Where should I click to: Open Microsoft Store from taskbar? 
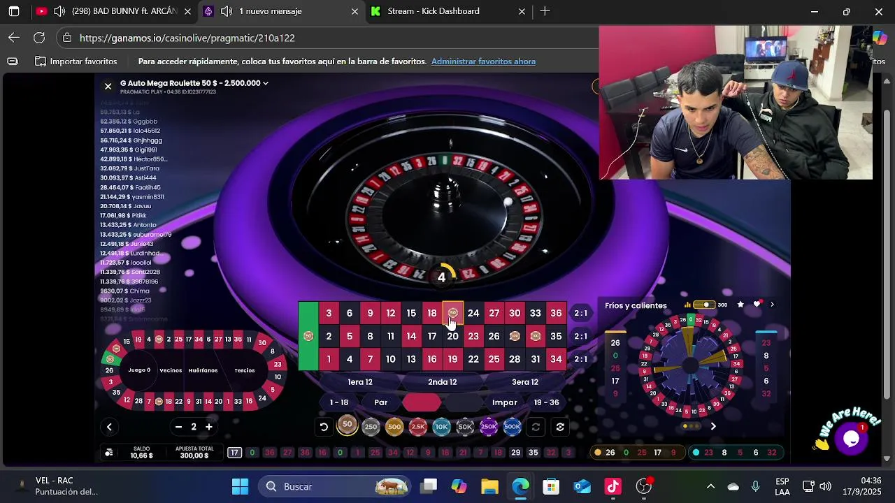[x=551, y=486]
